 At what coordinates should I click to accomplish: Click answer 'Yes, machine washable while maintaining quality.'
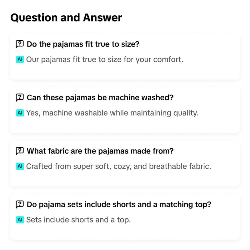(112, 113)
